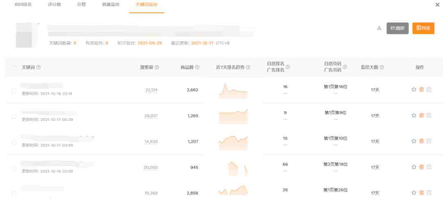Click the trend sparkline in the 22,124 row

point(233,91)
